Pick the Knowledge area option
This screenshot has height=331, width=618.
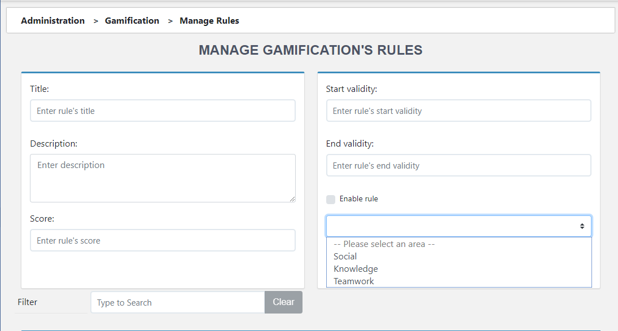tap(459, 269)
